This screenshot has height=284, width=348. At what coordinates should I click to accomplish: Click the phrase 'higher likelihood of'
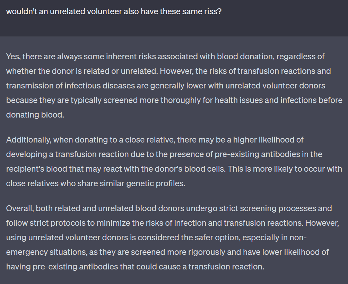[268, 140]
